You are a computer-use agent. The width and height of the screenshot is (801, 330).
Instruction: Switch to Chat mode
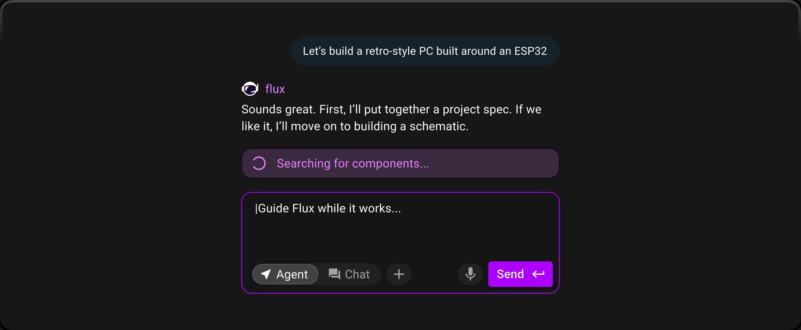[349, 274]
